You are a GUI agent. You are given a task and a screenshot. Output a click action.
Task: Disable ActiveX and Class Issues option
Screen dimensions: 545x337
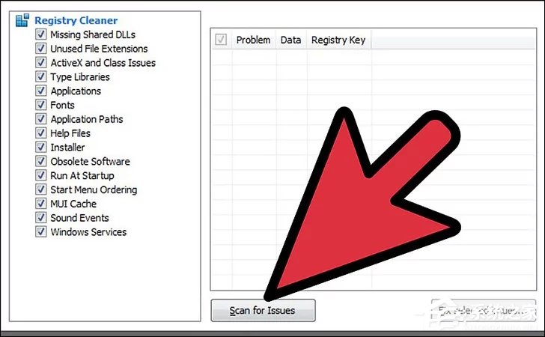point(40,62)
